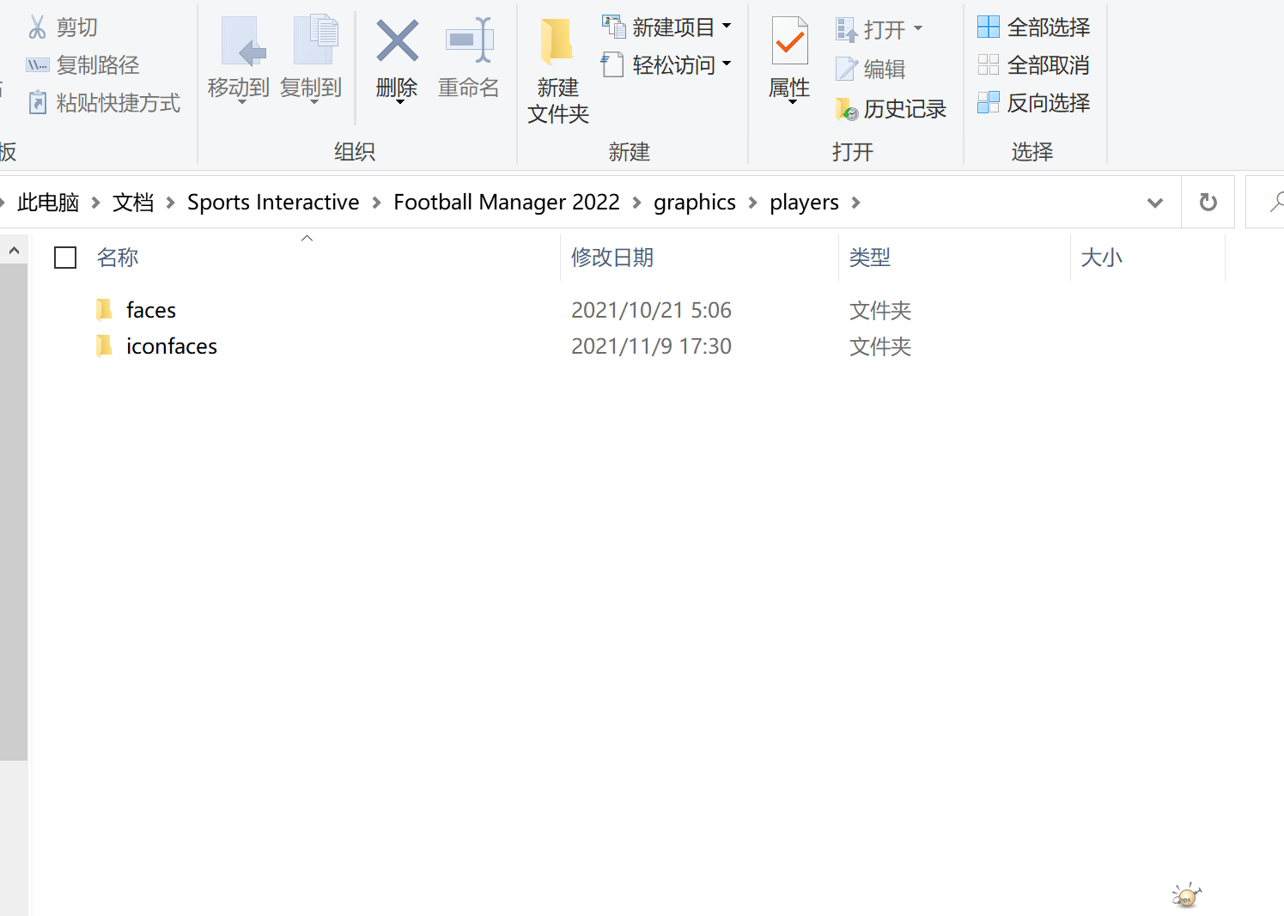Click date 2021/10/21 5:06
The width and height of the screenshot is (1284, 916).
pyautogui.click(x=651, y=310)
